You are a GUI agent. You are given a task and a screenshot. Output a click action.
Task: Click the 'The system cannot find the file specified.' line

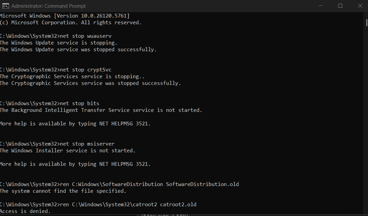(x=51, y=191)
